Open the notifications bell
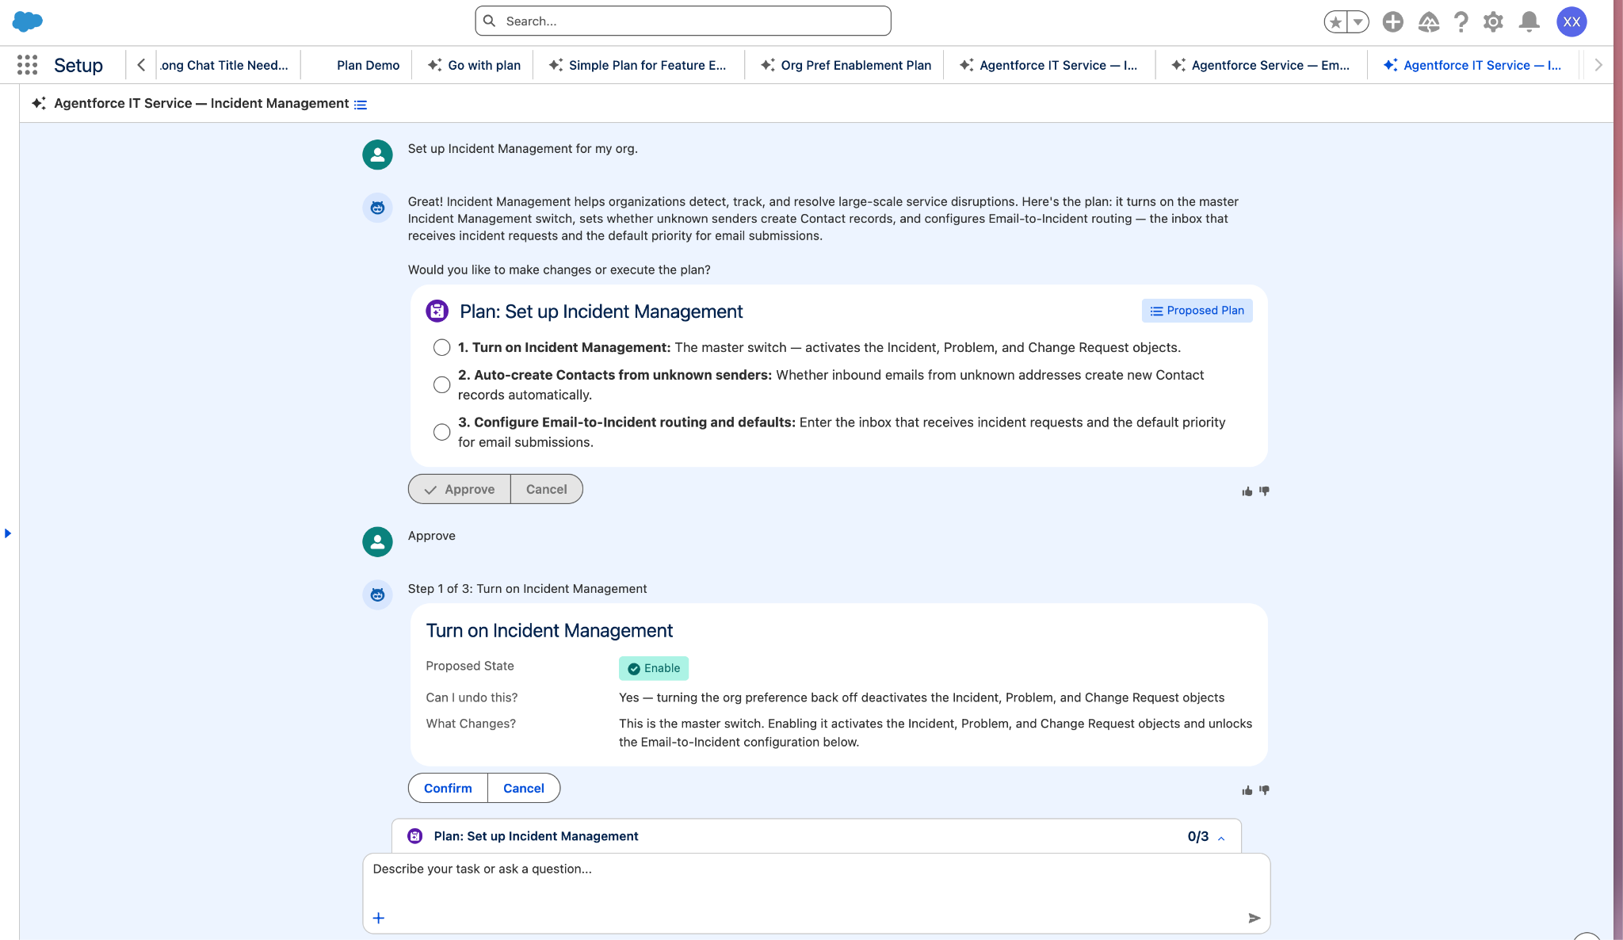The image size is (1623, 940). tap(1529, 22)
